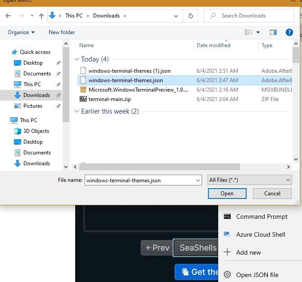This screenshot has height=282, width=302.
Task: Open the All Files (*.*) type dropdown
Action: coord(250,180)
